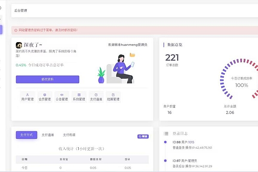Click the admin avatar next to 深夜了~

19,45
